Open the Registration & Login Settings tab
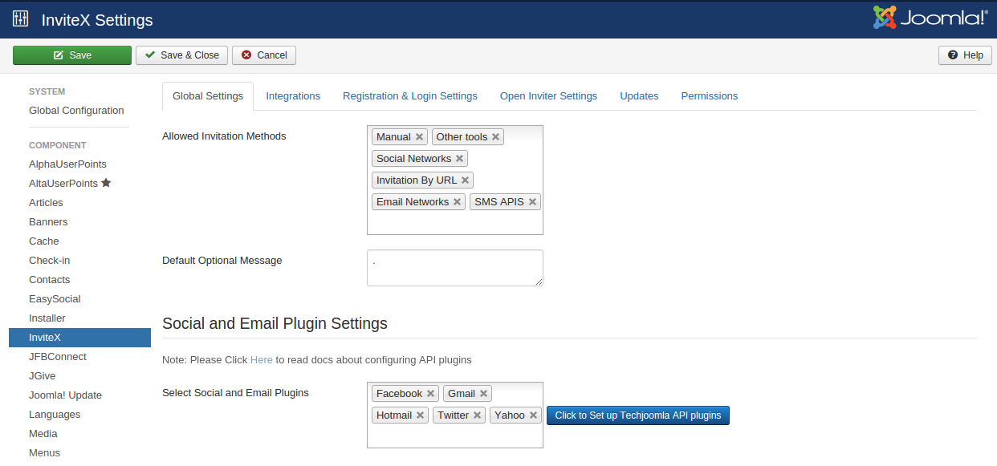The width and height of the screenshot is (997, 466). [409, 96]
